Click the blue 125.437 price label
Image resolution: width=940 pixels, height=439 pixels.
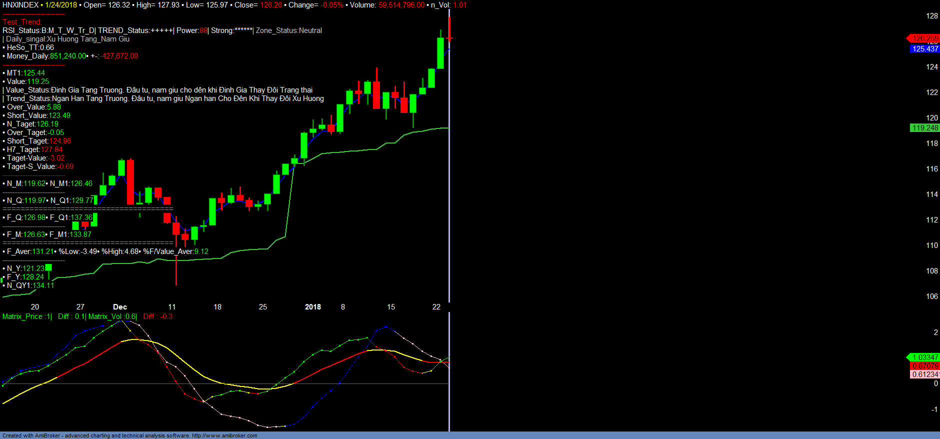pos(924,49)
